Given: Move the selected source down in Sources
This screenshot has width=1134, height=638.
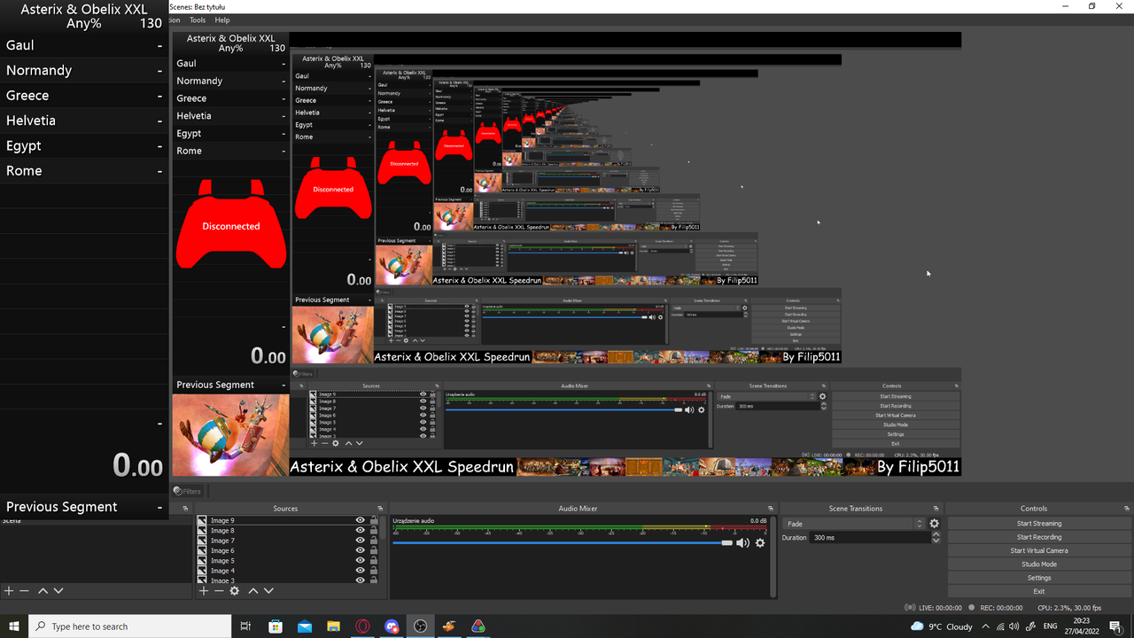Looking at the screenshot, I should click(268, 591).
